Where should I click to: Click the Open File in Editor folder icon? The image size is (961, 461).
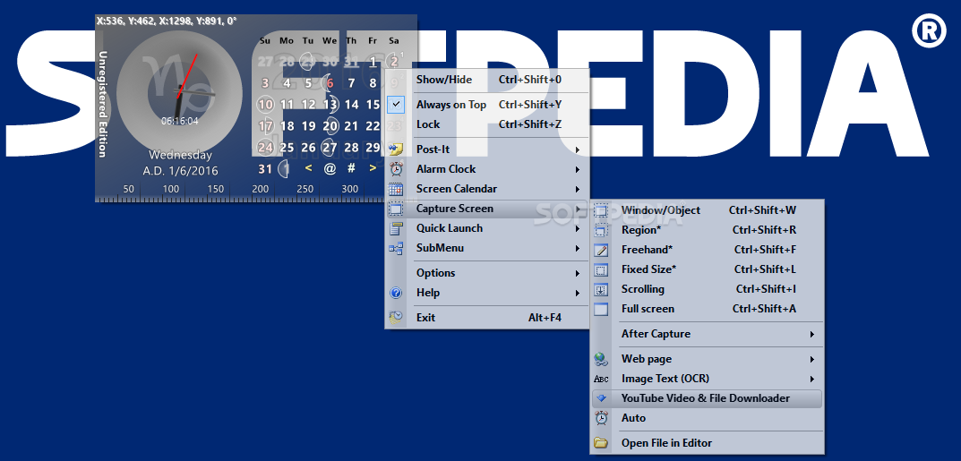(601, 443)
